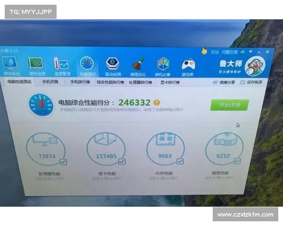
Task: Toggle the graphics performance checkbox near 157485
Action: tap(122, 161)
